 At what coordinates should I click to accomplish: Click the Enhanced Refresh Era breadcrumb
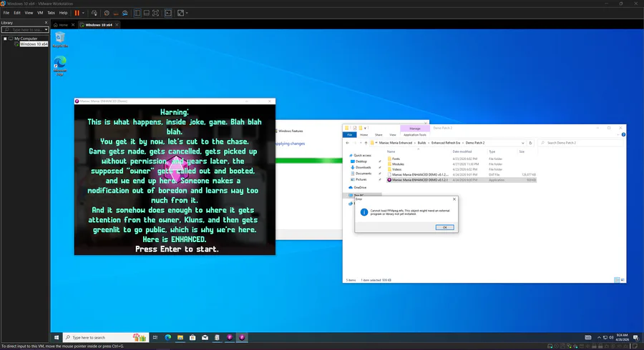tap(446, 143)
